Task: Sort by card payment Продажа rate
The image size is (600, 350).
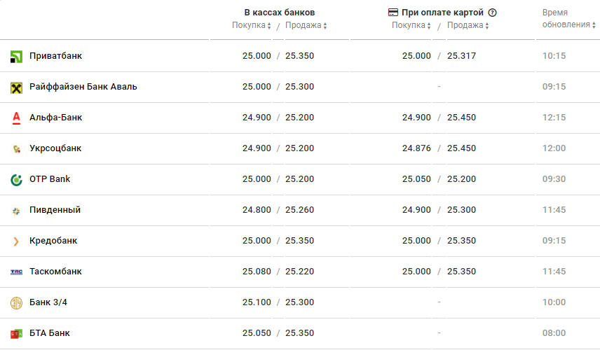Action: (x=468, y=26)
